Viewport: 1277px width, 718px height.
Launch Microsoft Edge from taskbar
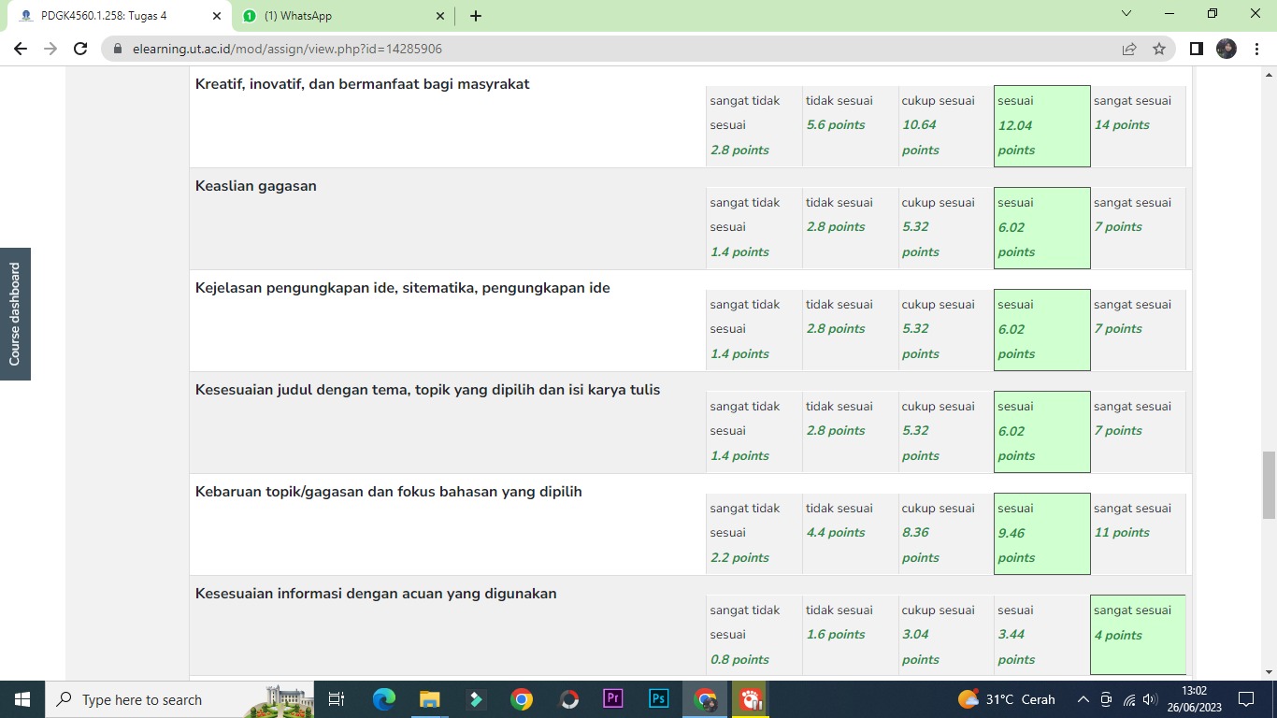tap(384, 699)
